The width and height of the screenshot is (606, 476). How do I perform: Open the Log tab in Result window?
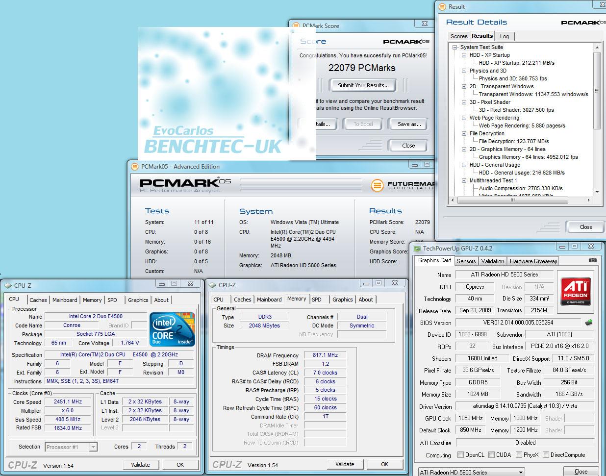505,36
